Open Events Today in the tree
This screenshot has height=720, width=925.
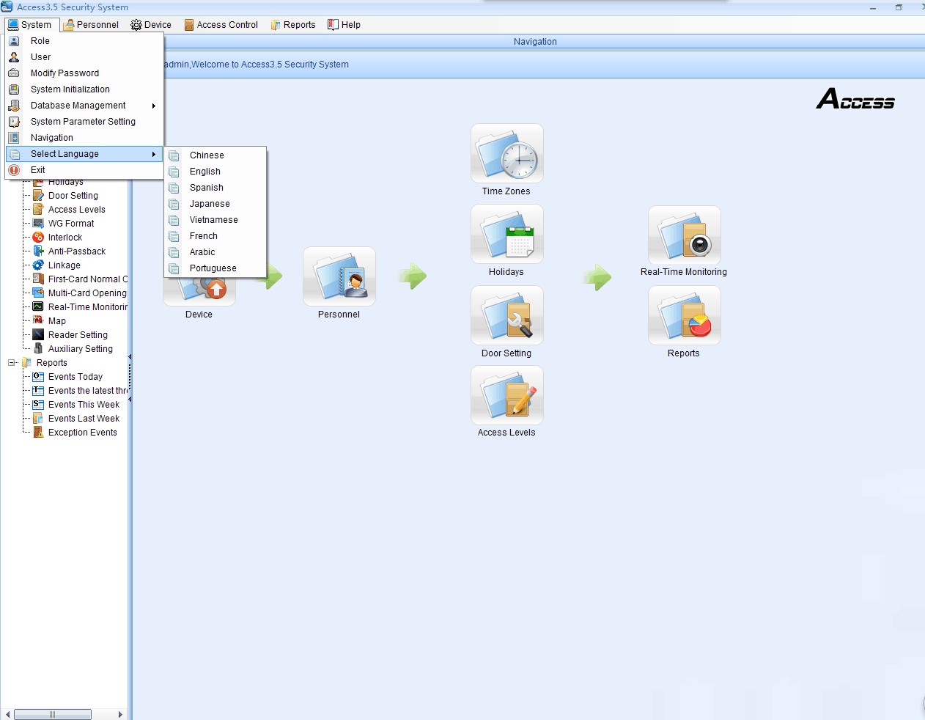(75, 377)
